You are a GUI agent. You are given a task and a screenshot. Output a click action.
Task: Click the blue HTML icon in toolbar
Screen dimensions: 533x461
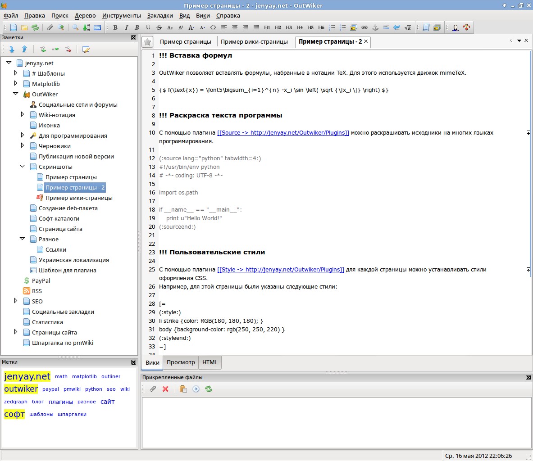pos(97,27)
